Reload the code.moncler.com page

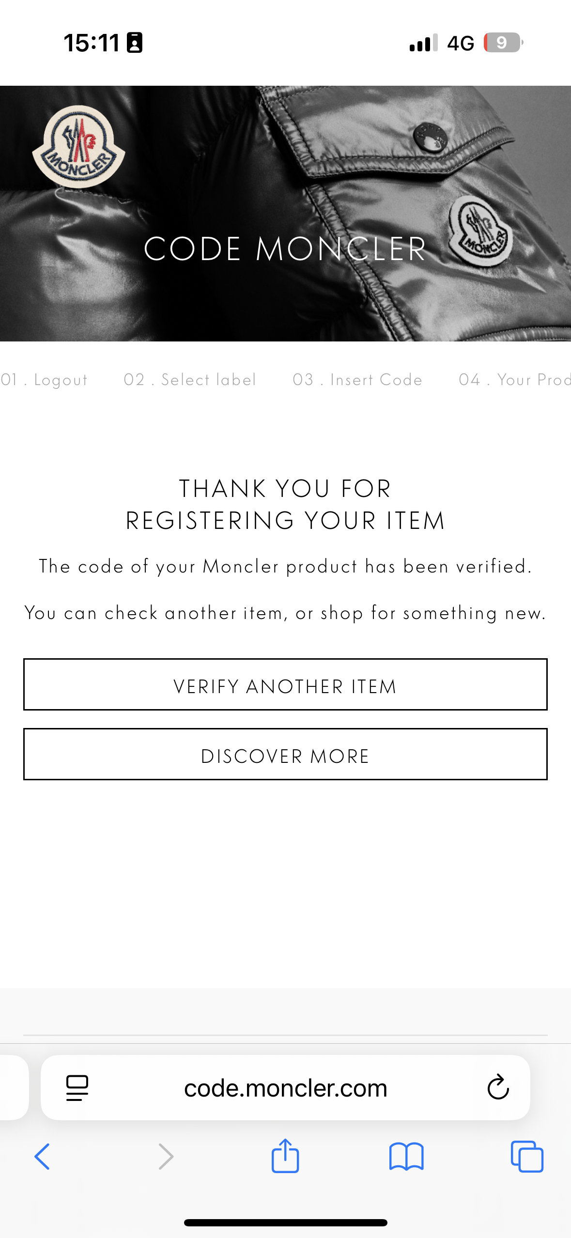click(x=498, y=1087)
